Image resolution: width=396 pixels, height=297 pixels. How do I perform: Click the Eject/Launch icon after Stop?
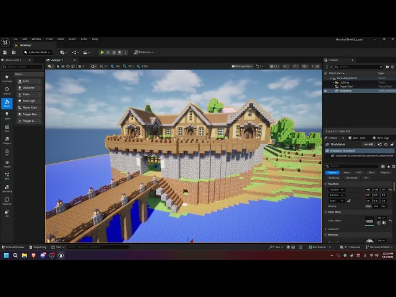click(119, 52)
